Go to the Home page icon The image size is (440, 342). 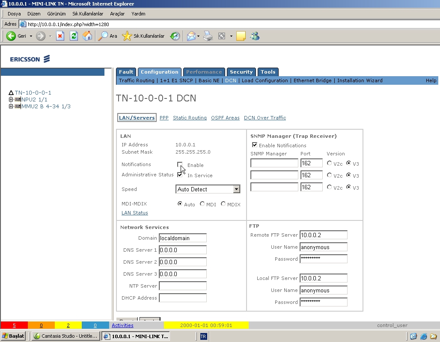(x=87, y=36)
